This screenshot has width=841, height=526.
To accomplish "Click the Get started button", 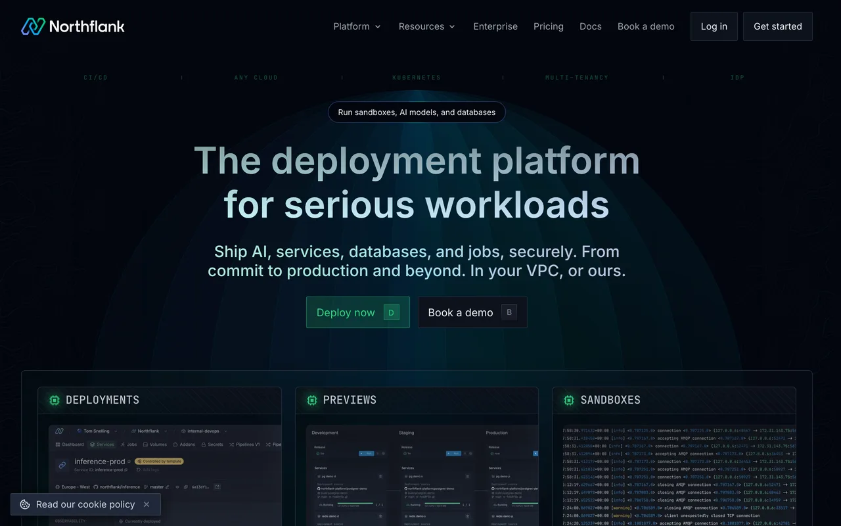I will click(778, 26).
